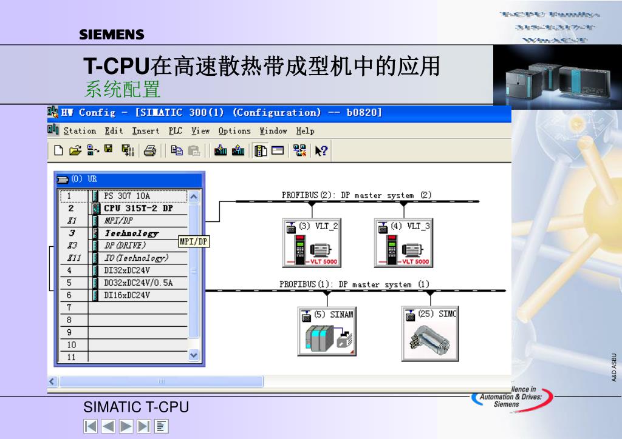This screenshot has width=622, height=439.
Task: Select the (25) SIMO motor station
Action: tap(430, 333)
